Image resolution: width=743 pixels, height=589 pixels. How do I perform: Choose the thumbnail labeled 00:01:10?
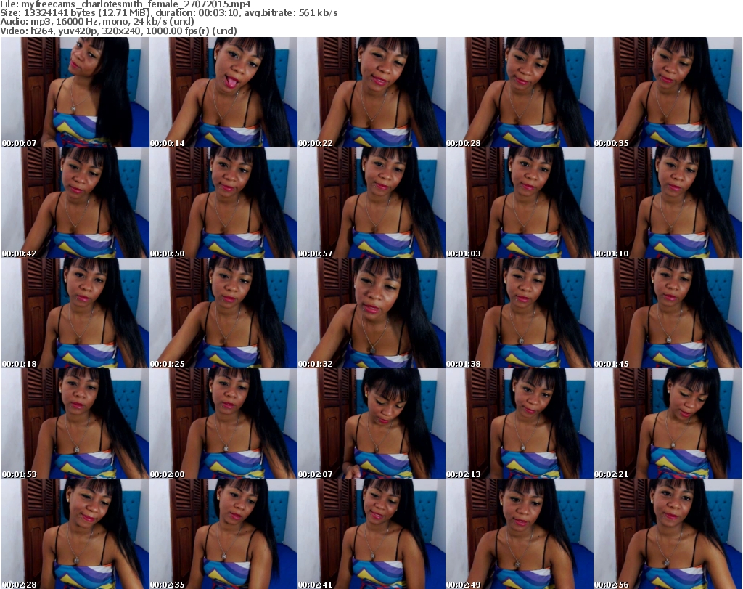pyautogui.click(x=668, y=203)
